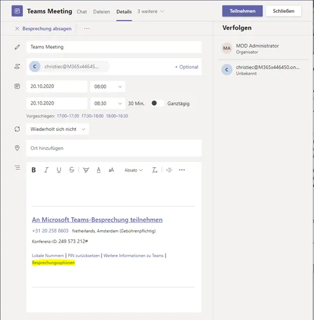
Task: Click the Teams Meeting title input field
Action: tap(114, 47)
